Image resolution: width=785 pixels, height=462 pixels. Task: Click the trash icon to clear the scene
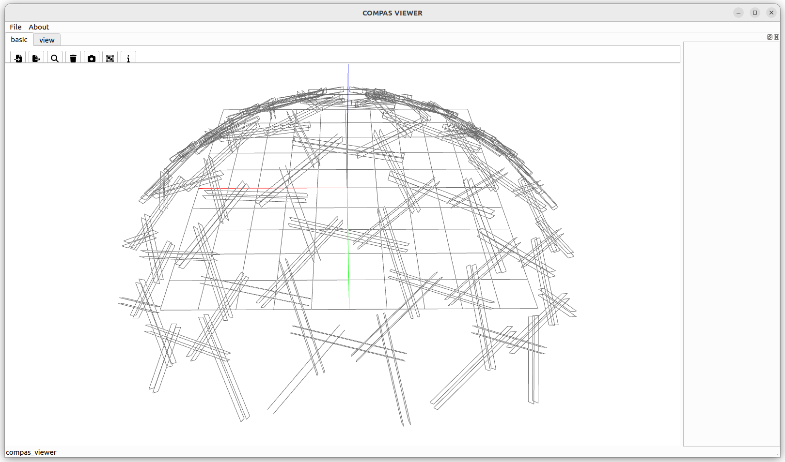coord(73,58)
